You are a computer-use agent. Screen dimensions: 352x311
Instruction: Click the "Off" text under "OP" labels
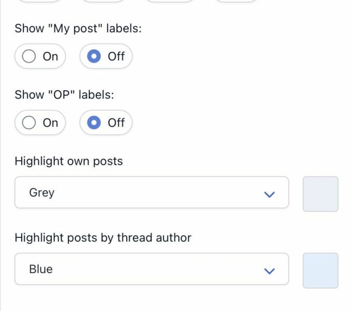116,123
